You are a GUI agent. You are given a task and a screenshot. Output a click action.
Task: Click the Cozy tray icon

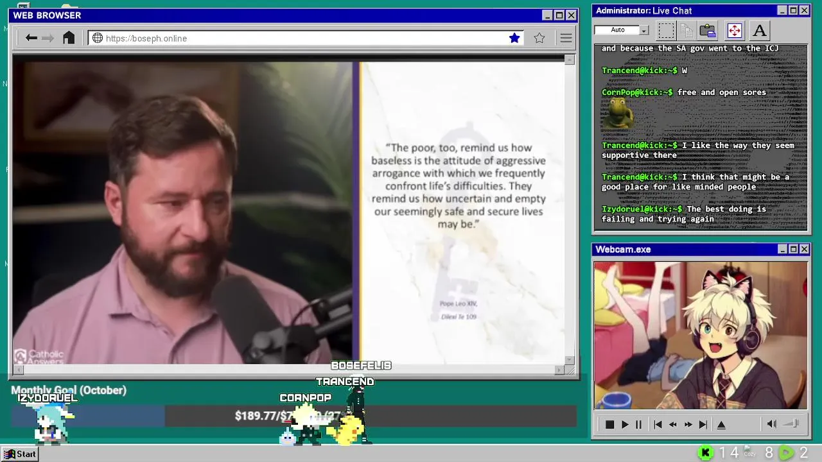[749, 452]
